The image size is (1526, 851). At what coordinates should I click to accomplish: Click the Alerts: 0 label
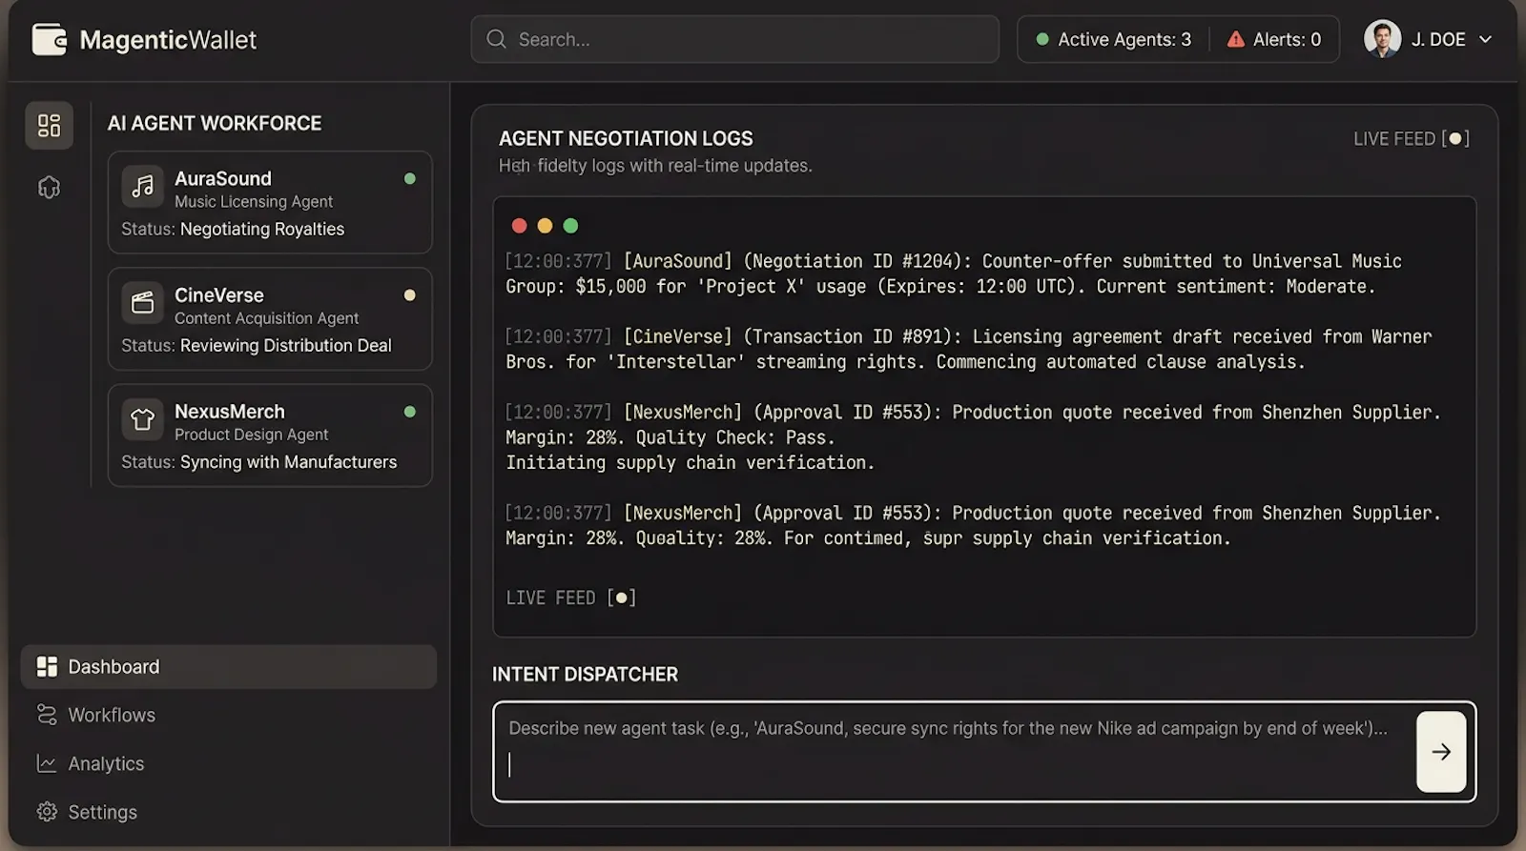[x=1287, y=39]
